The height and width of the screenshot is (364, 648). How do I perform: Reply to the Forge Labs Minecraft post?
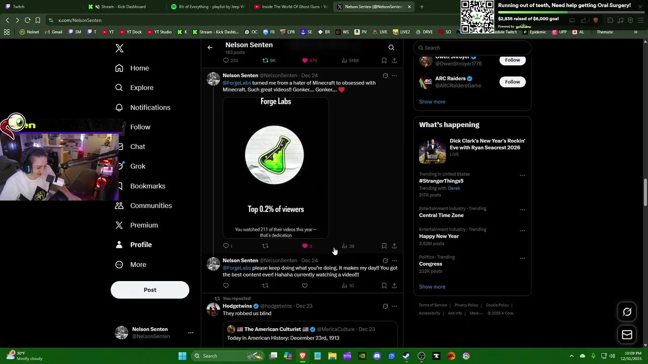(x=228, y=246)
